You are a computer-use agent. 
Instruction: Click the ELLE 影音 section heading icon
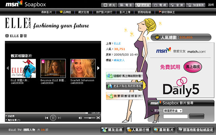coord(7,36)
